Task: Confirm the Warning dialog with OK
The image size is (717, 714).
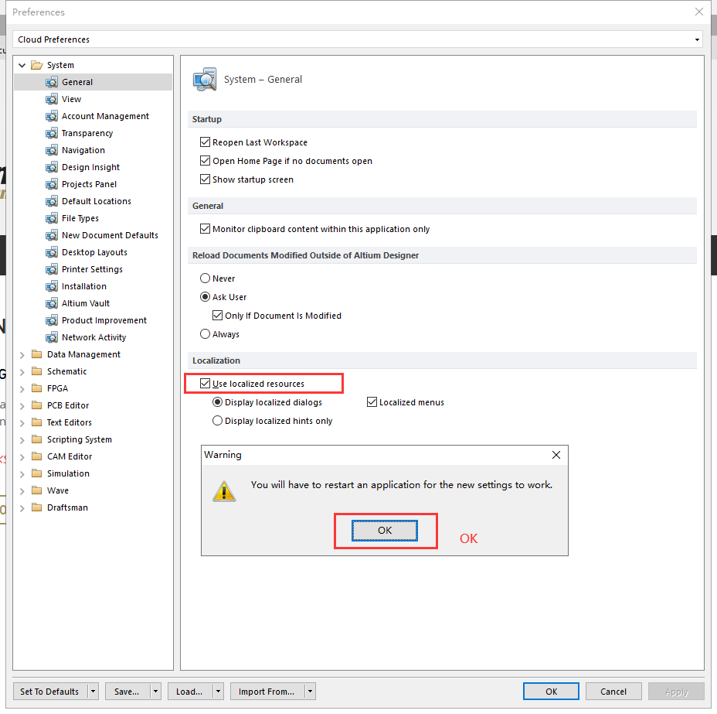Action: tap(385, 531)
